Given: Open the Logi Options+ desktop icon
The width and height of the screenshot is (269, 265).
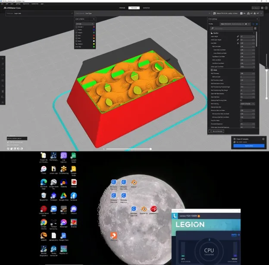Looking at the screenshot, I should pos(64,158).
